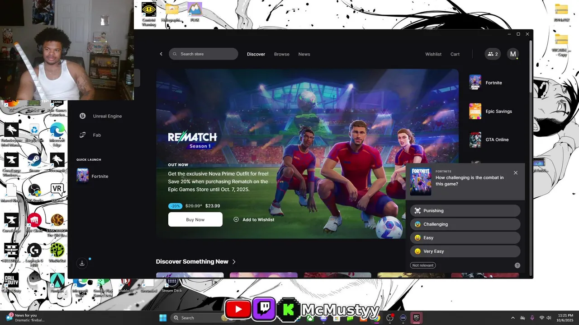
Task: Select Easy combat difficulty answer
Action: (x=465, y=238)
